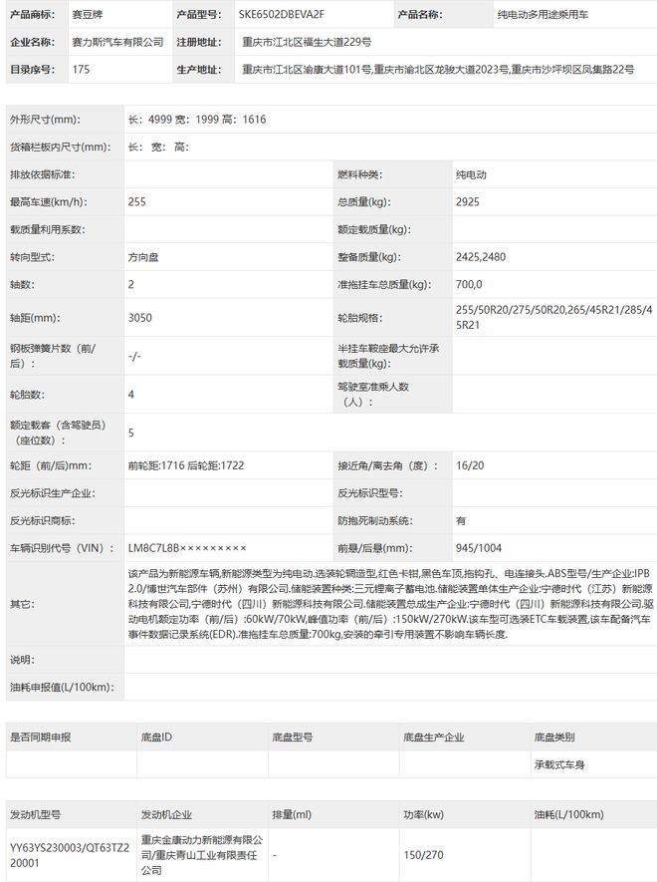This screenshot has height=882, width=657.
Task: Click the wheelbase value 3050
Action: [x=140, y=318]
